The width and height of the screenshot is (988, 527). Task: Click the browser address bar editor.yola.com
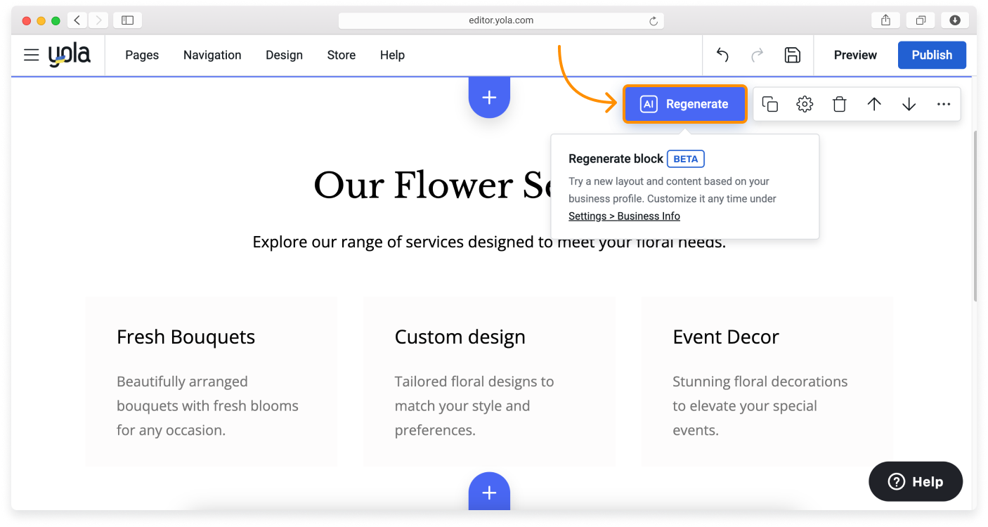pos(500,20)
